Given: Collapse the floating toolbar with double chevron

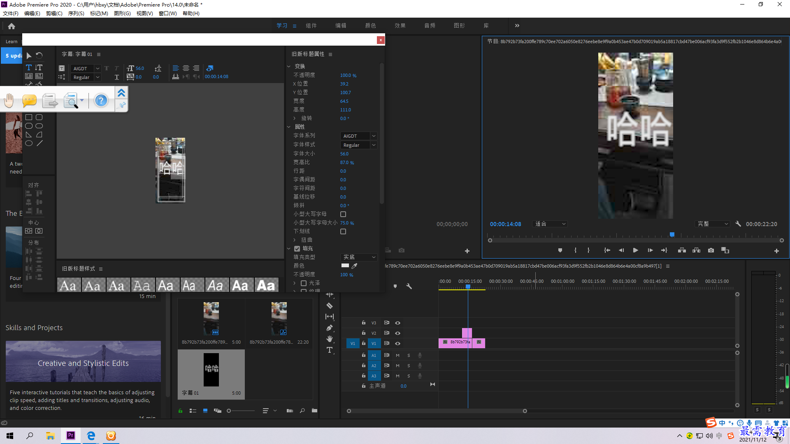Looking at the screenshot, I should 121,93.
